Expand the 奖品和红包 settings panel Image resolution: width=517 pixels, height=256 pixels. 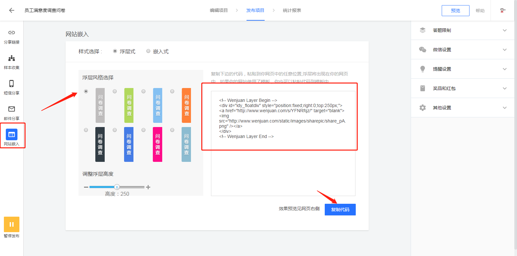coord(462,88)
